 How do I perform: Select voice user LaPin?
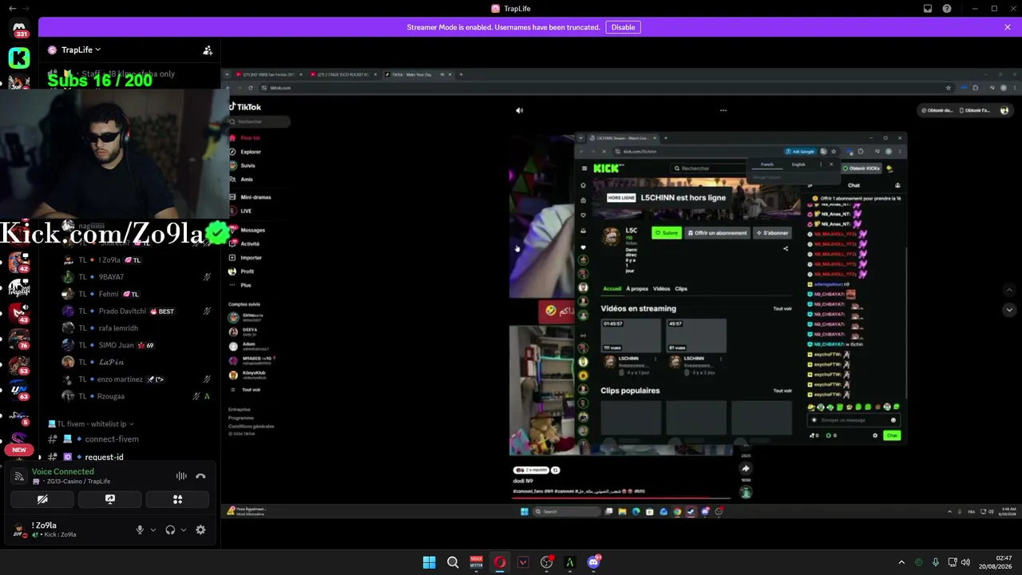point(136,362)
